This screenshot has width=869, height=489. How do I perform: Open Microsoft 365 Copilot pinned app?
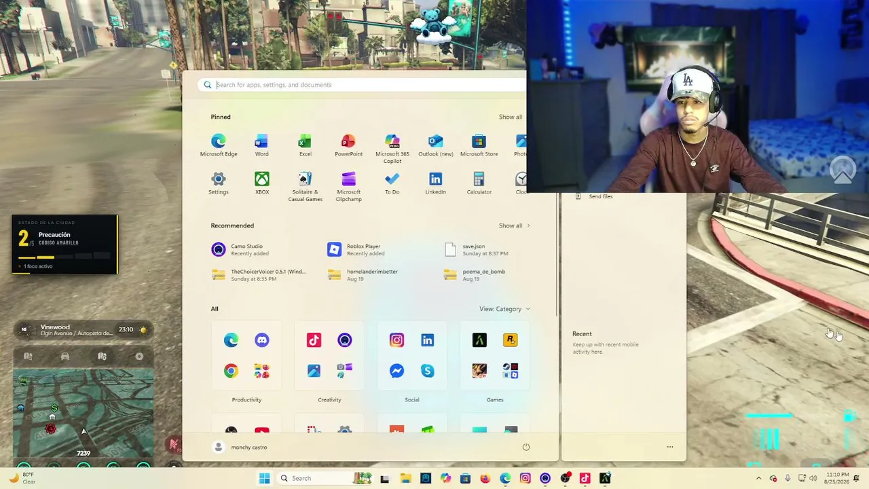[392, 149]
